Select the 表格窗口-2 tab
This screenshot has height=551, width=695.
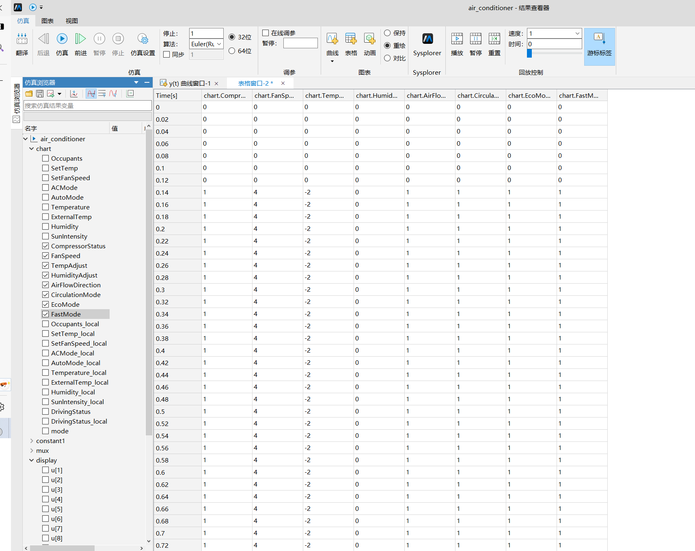pos(255,83)
